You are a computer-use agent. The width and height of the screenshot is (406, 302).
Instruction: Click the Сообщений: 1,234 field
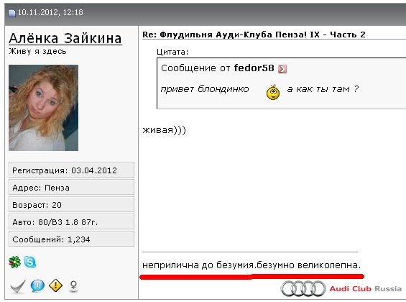click(71, 239)
